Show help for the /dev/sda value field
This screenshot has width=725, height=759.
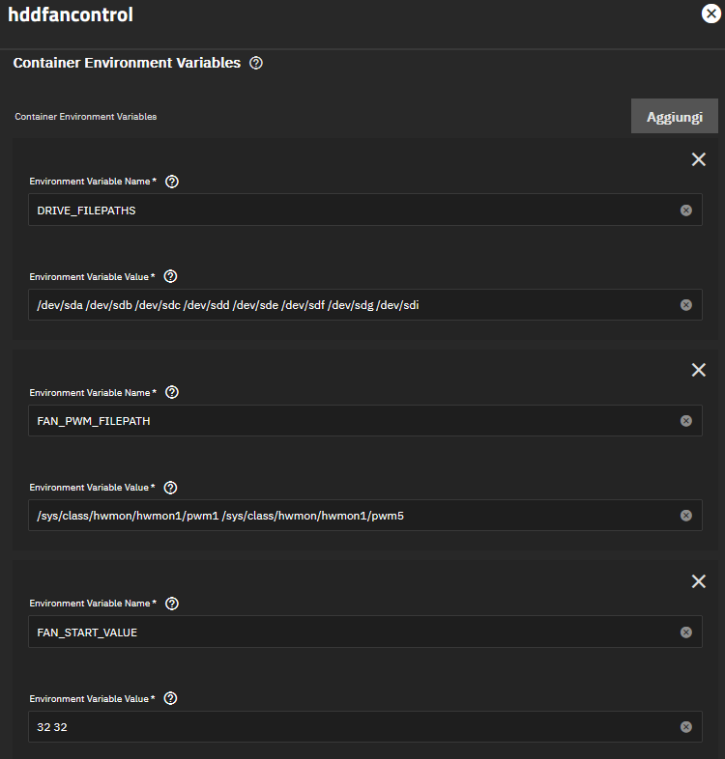(x=171, y=277)
